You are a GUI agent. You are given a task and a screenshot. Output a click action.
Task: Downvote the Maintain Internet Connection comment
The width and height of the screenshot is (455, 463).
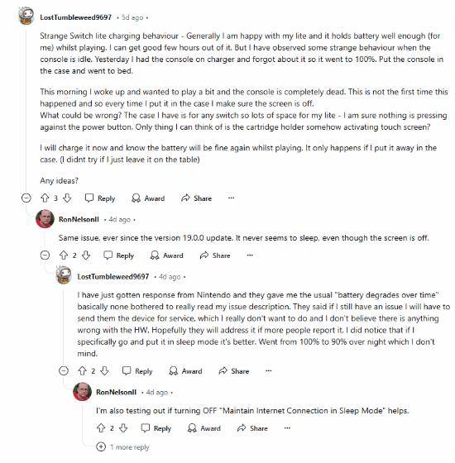[123, 428]
